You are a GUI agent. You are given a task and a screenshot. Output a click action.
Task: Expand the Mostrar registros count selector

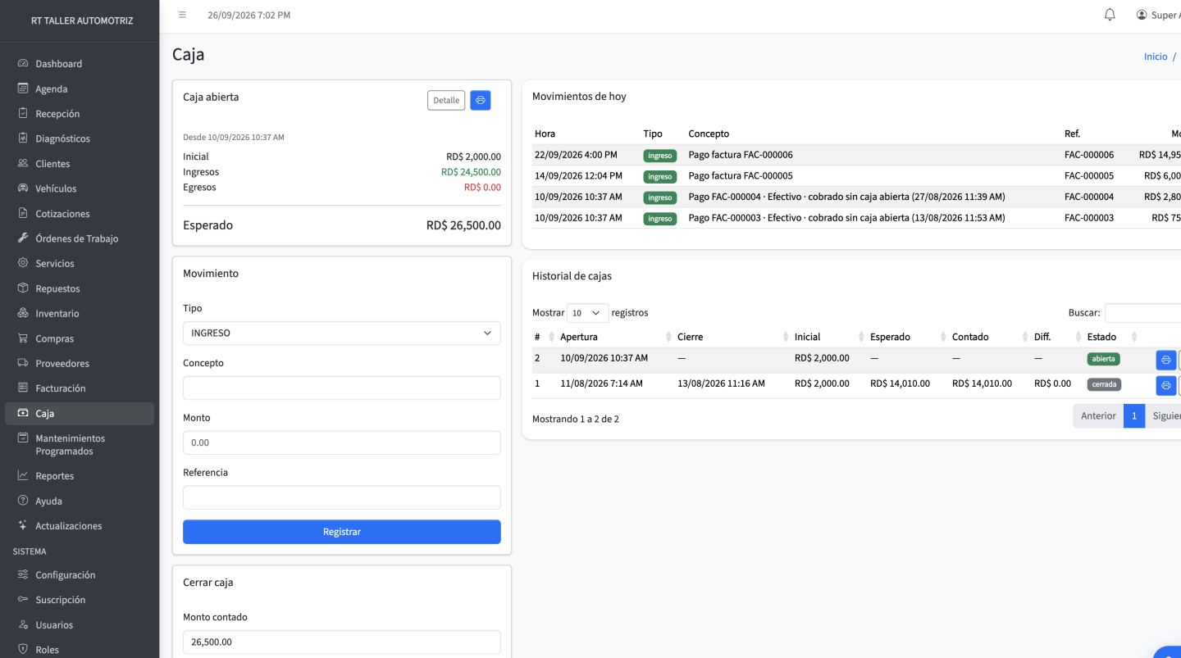click(x=588, y=313)
